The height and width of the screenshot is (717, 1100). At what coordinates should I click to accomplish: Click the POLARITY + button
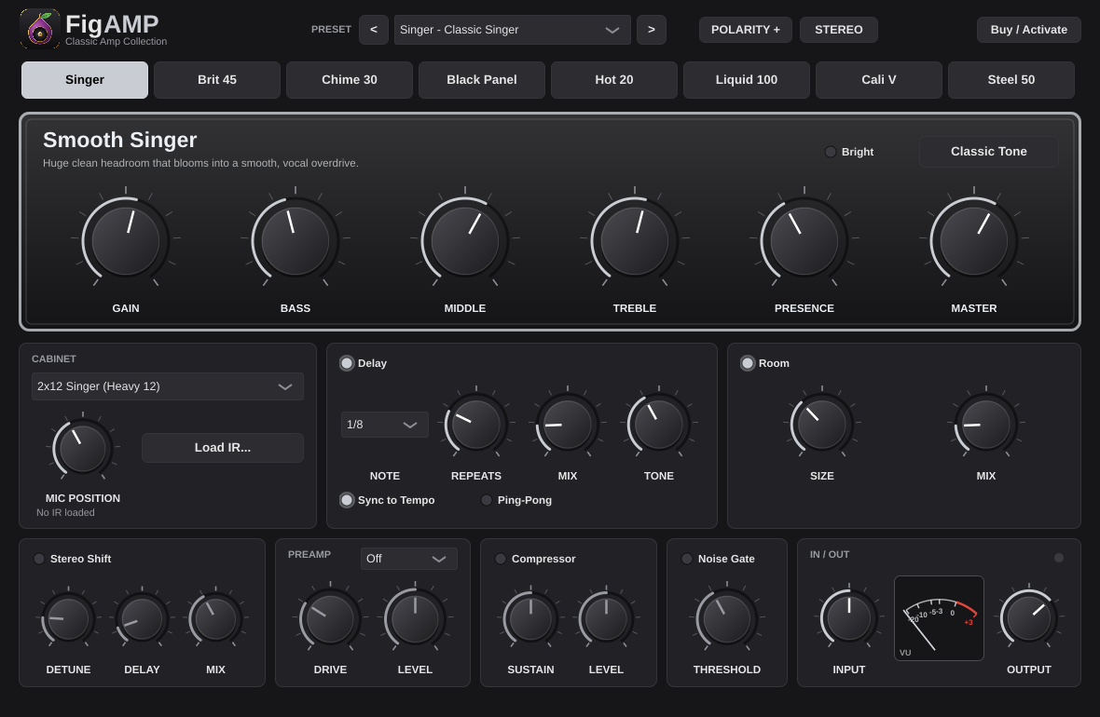click(746, 30)
